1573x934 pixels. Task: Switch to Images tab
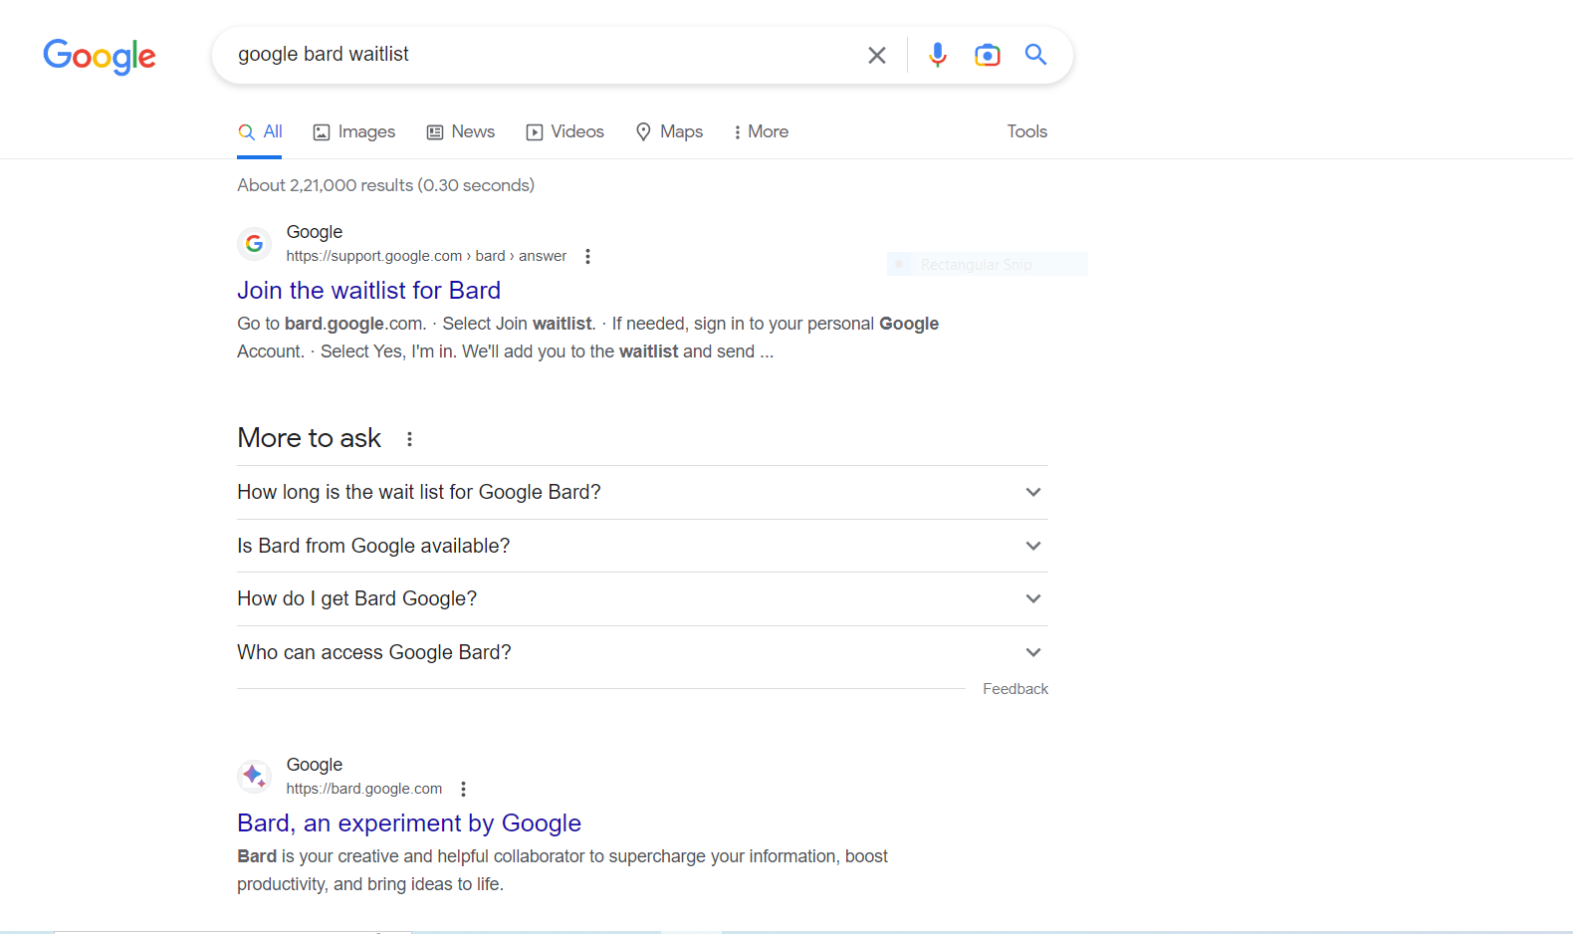pyautogui.click(x=354, y=131)
